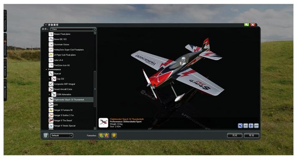This screenshot has width=297, height=160.
Task: Select the highlighted Flightmodel Sbach 32 Thunderbolt row
Action: pyautogui.click(x=71, y=99)
